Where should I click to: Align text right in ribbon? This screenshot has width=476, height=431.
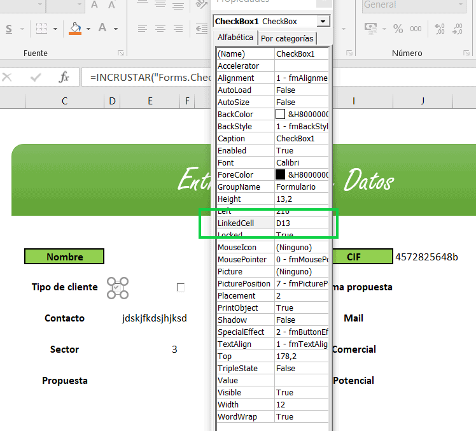tap(178, 29)
